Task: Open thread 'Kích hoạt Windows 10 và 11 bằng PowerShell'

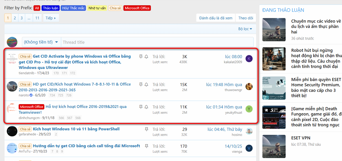Action: [x=76, y=129]
